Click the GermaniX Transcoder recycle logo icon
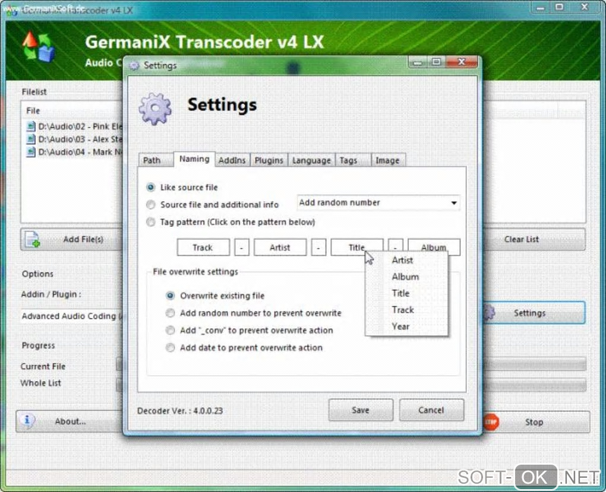 [x=38, y=47]
